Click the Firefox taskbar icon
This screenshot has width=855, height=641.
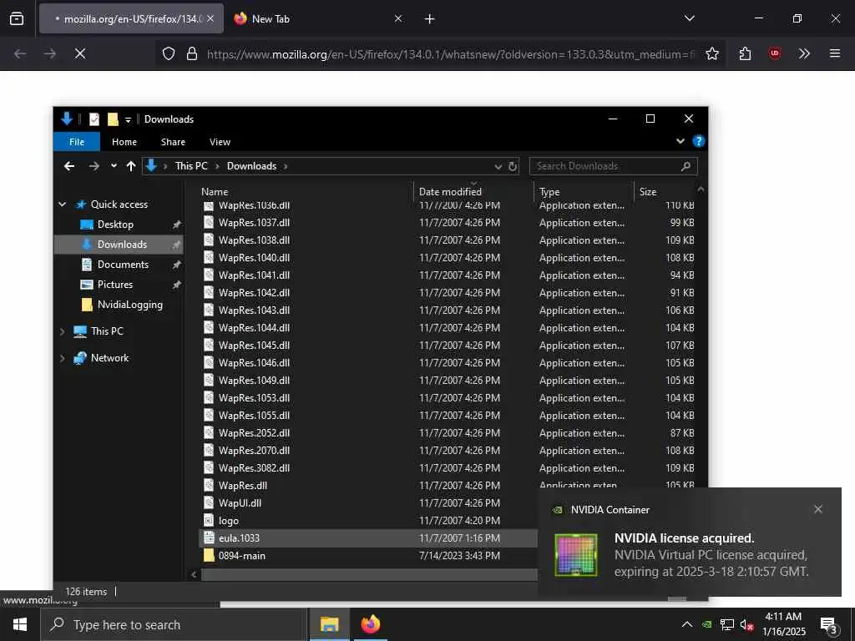coord(370,624)
